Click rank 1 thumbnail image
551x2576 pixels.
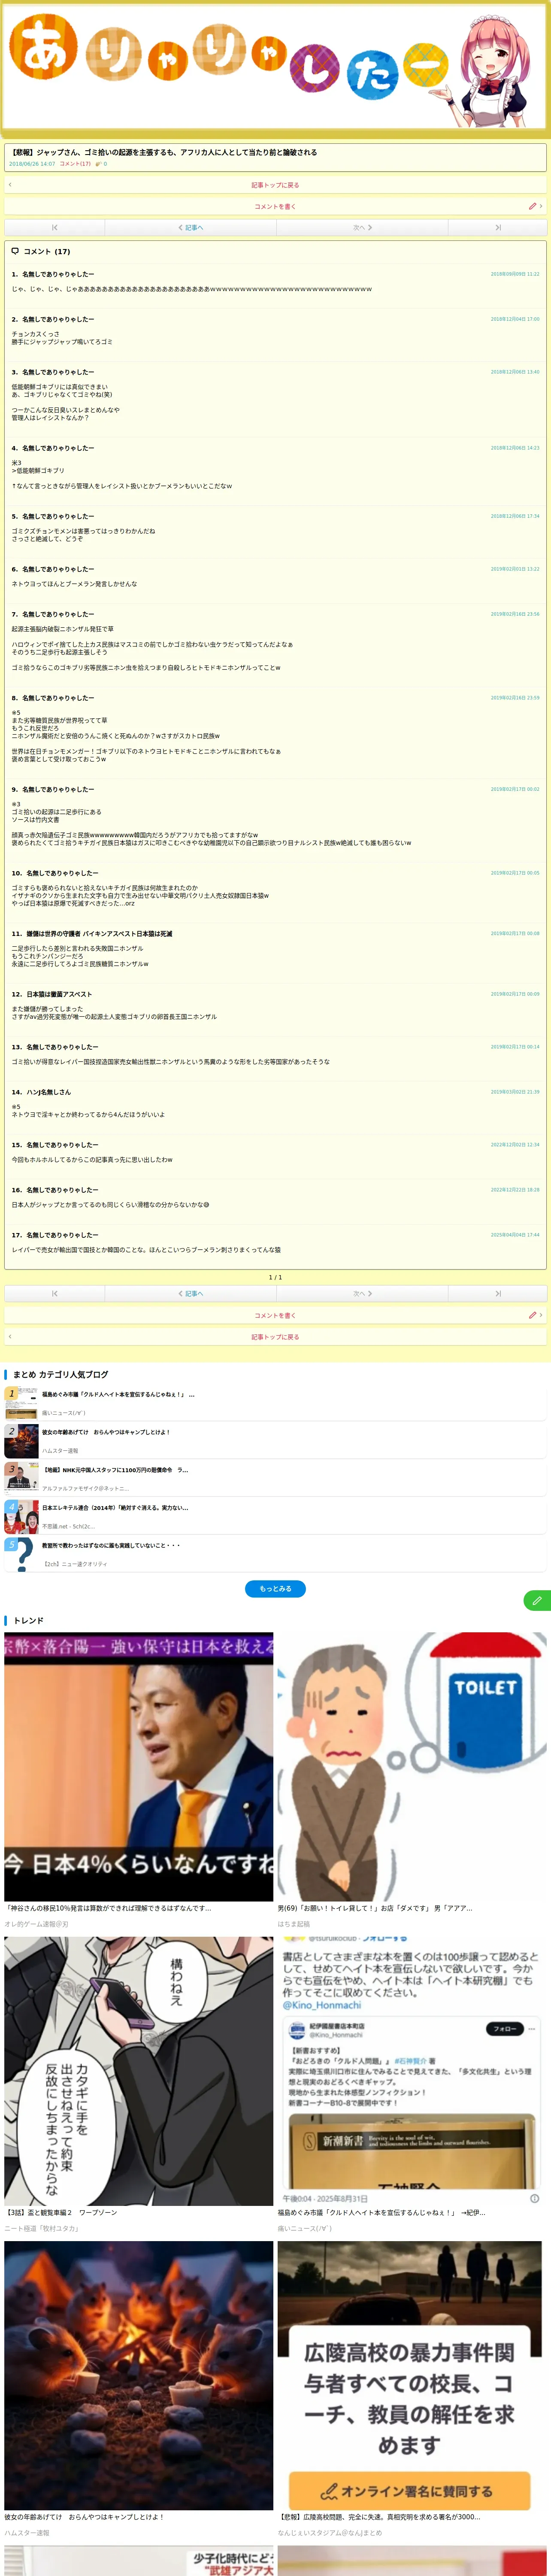[21, 1403]
